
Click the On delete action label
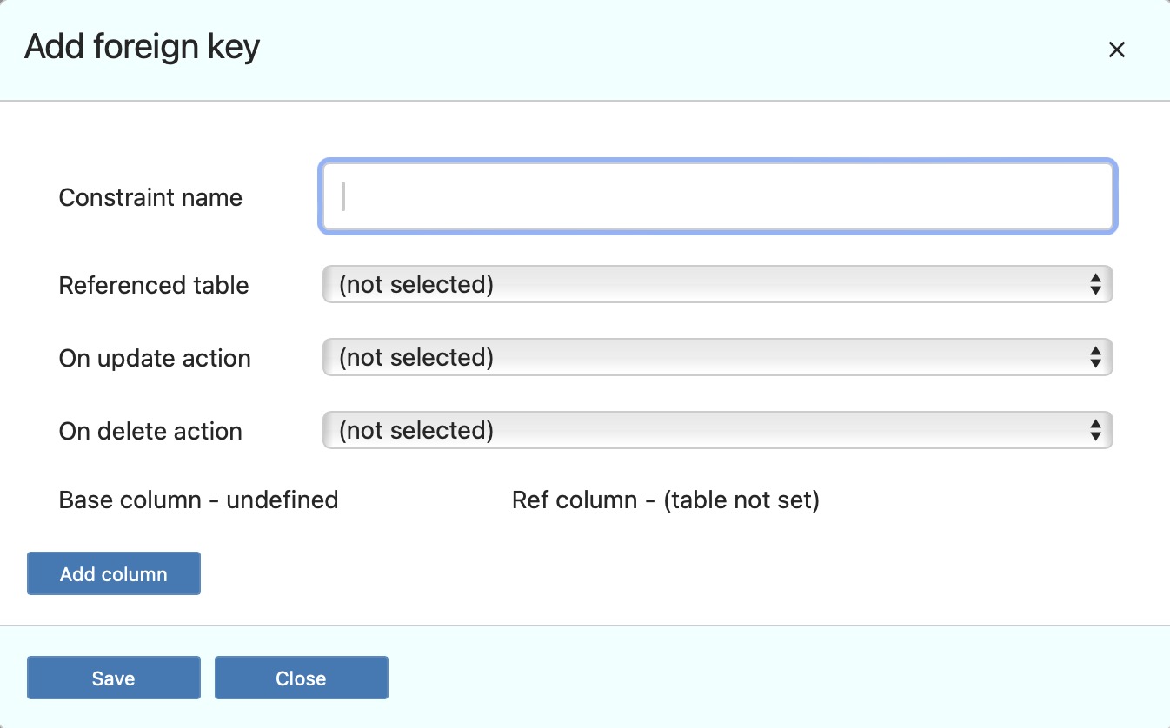(x=150, y=432)
